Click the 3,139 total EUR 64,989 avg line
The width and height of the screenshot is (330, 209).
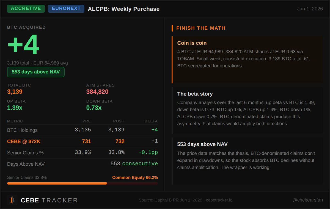click(37, 63)
